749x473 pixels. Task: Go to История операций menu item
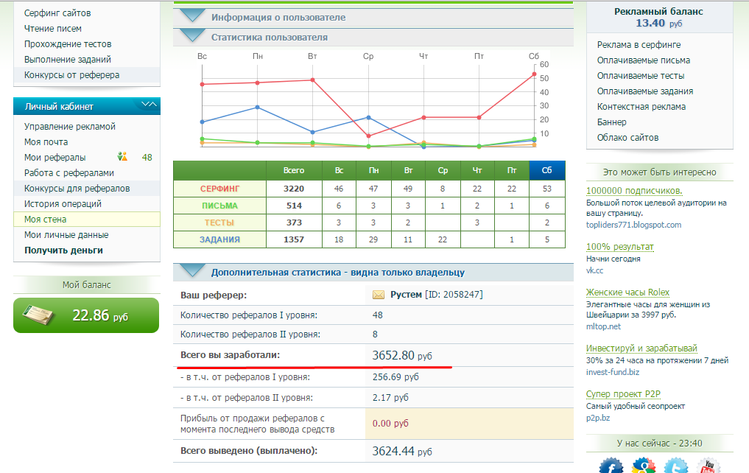tap(63, 204)
